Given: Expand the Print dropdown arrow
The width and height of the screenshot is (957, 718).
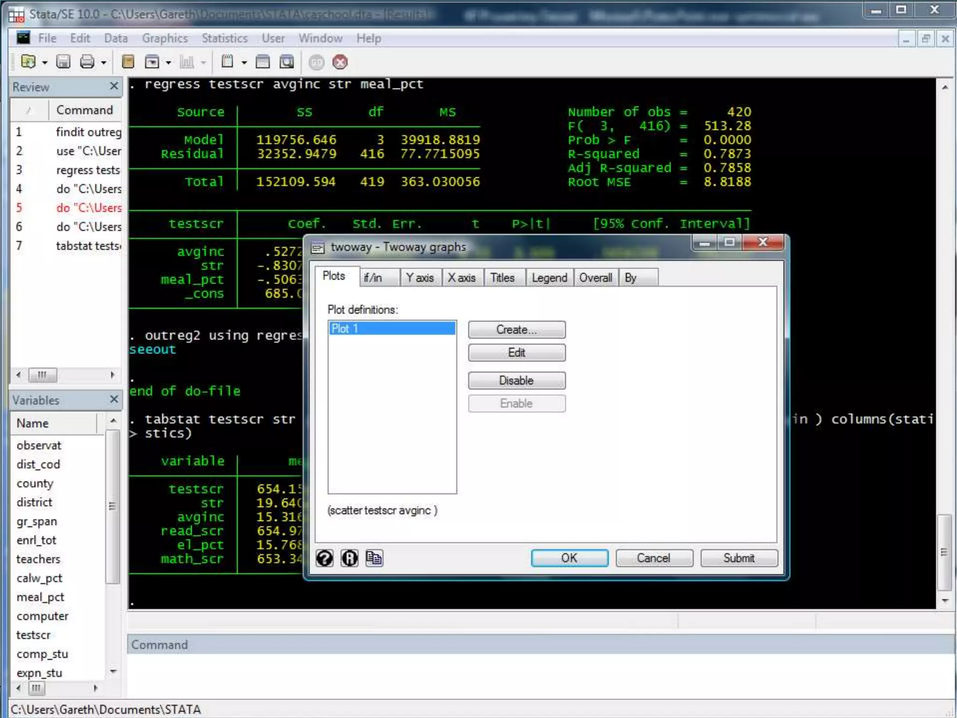Looking at the screenshot, I should point(104,63).
